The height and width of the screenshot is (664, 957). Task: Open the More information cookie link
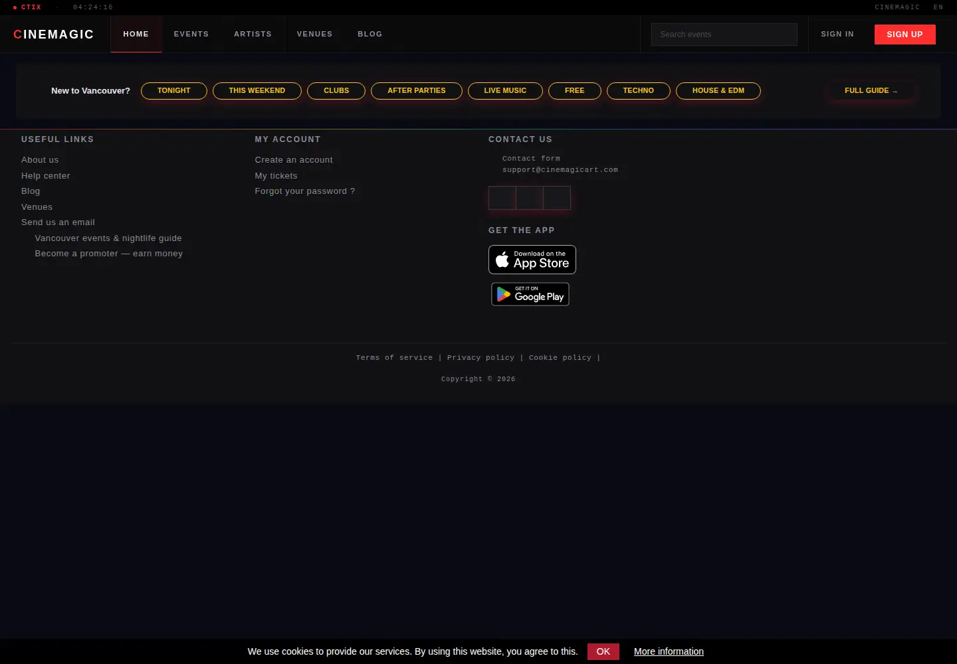coord(669,652)
